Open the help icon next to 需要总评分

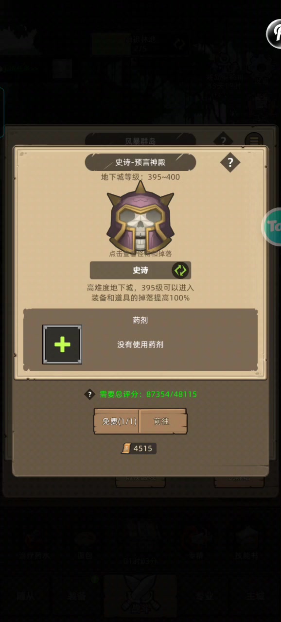click(x=89, y=394)
